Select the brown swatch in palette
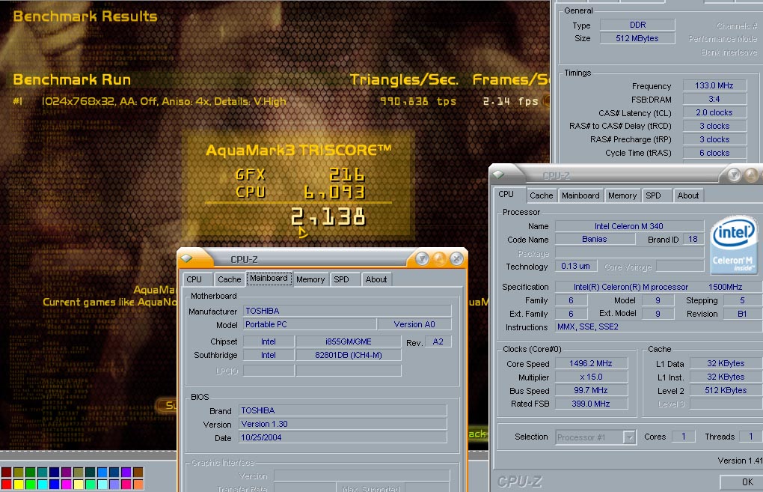The image size is (763, 492). (x=138, y=472)
